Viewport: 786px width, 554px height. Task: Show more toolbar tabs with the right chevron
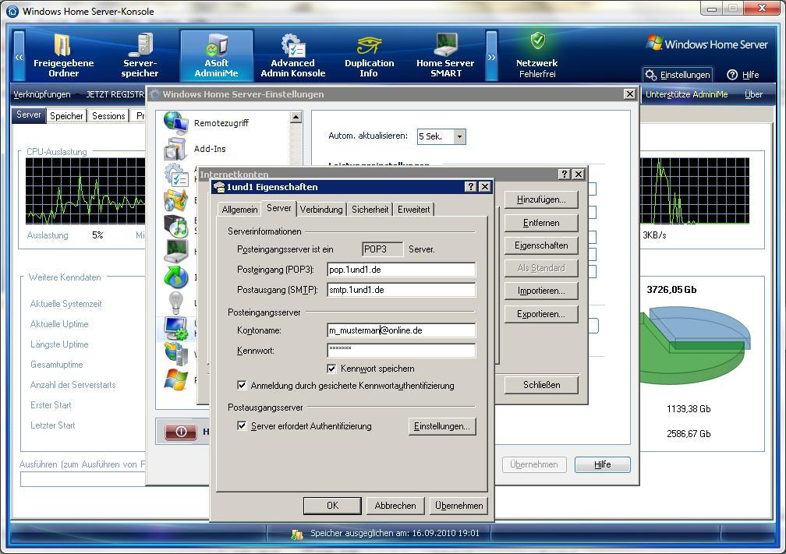(492, 56)
